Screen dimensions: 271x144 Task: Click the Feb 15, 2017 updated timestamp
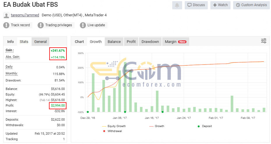click(x=50, y=133)
